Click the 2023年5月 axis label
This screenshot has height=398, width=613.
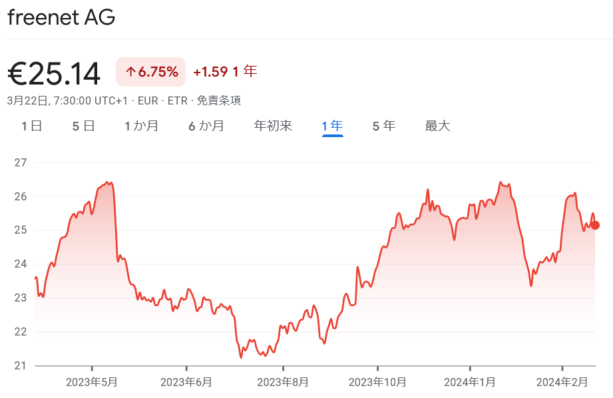click(92, 381)
